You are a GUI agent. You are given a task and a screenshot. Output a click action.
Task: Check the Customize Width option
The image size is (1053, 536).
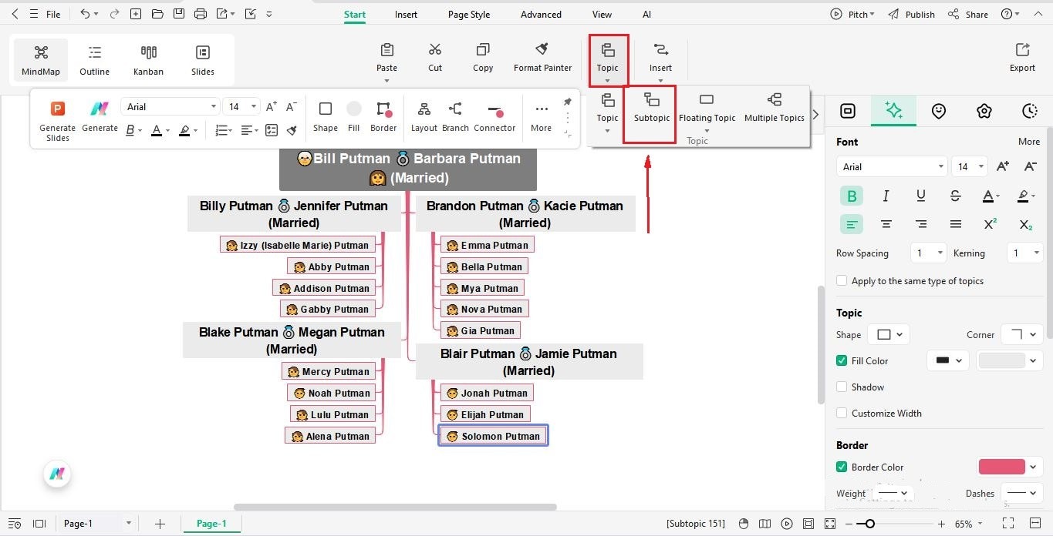pyautogui.click(x=842, y=413)
